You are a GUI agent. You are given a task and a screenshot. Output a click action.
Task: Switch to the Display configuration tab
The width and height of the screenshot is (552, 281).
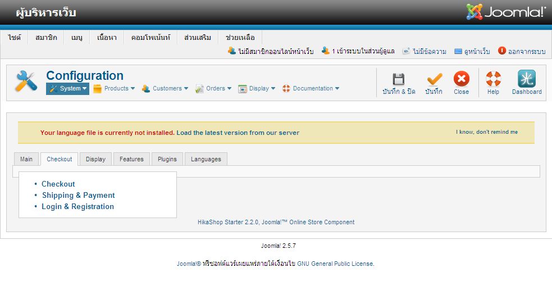[x=96, y=159]
